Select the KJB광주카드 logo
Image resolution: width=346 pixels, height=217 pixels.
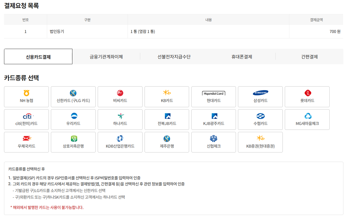pos(214,116)
